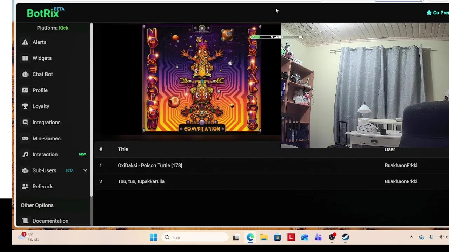Click the Mini-Games gamepad icon
The image size is (449, 252).
(x=25, y=139)
